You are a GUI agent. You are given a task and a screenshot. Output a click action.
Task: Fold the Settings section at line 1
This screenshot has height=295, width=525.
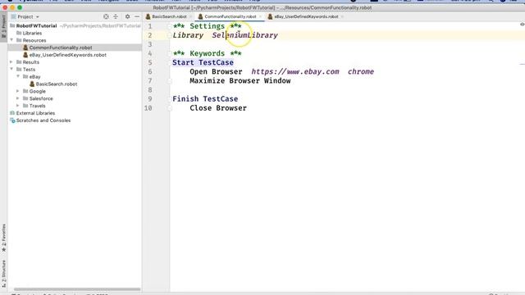(x=170, y=26)
